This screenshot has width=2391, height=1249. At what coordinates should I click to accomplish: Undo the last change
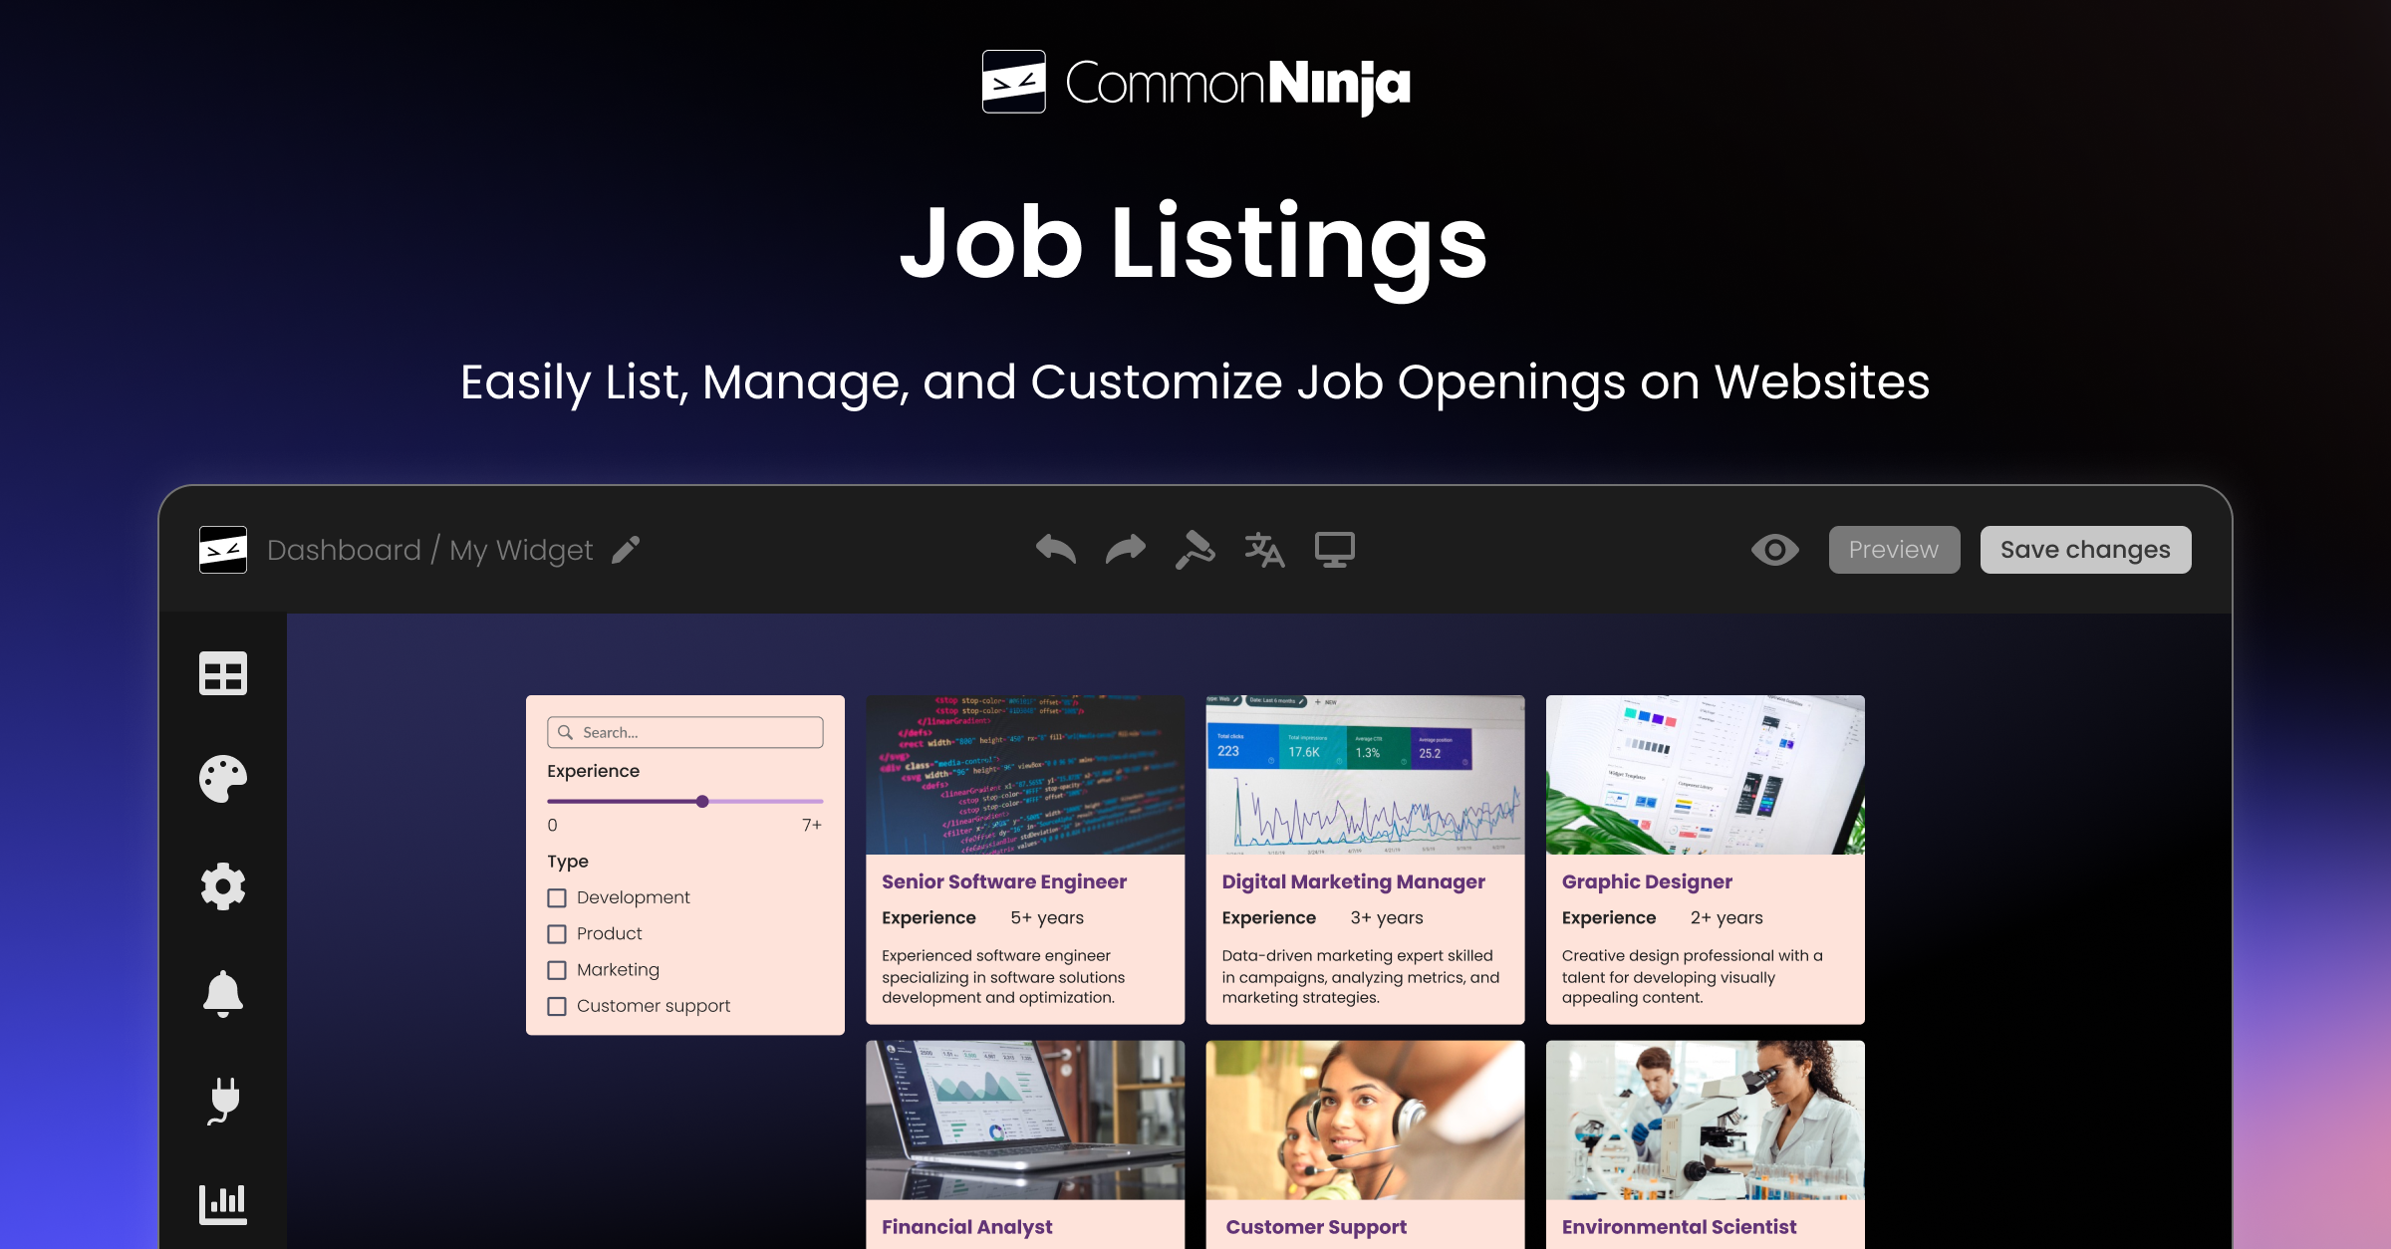click(x=1055, y=549)
